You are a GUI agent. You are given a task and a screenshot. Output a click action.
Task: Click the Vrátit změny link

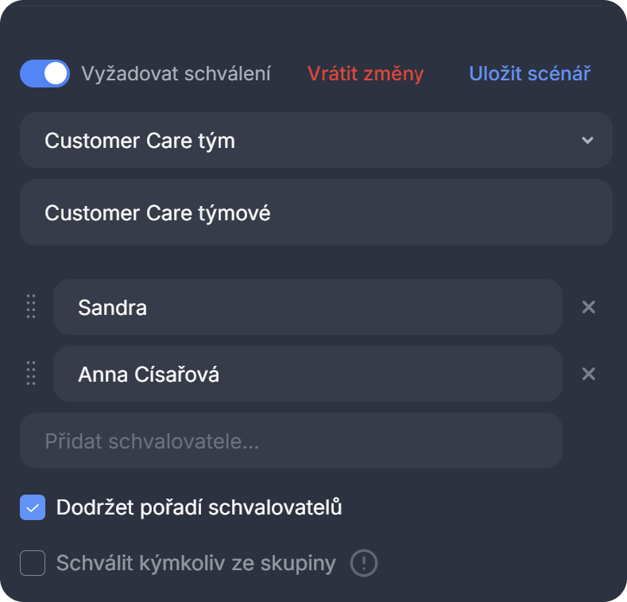pos(366,74)
